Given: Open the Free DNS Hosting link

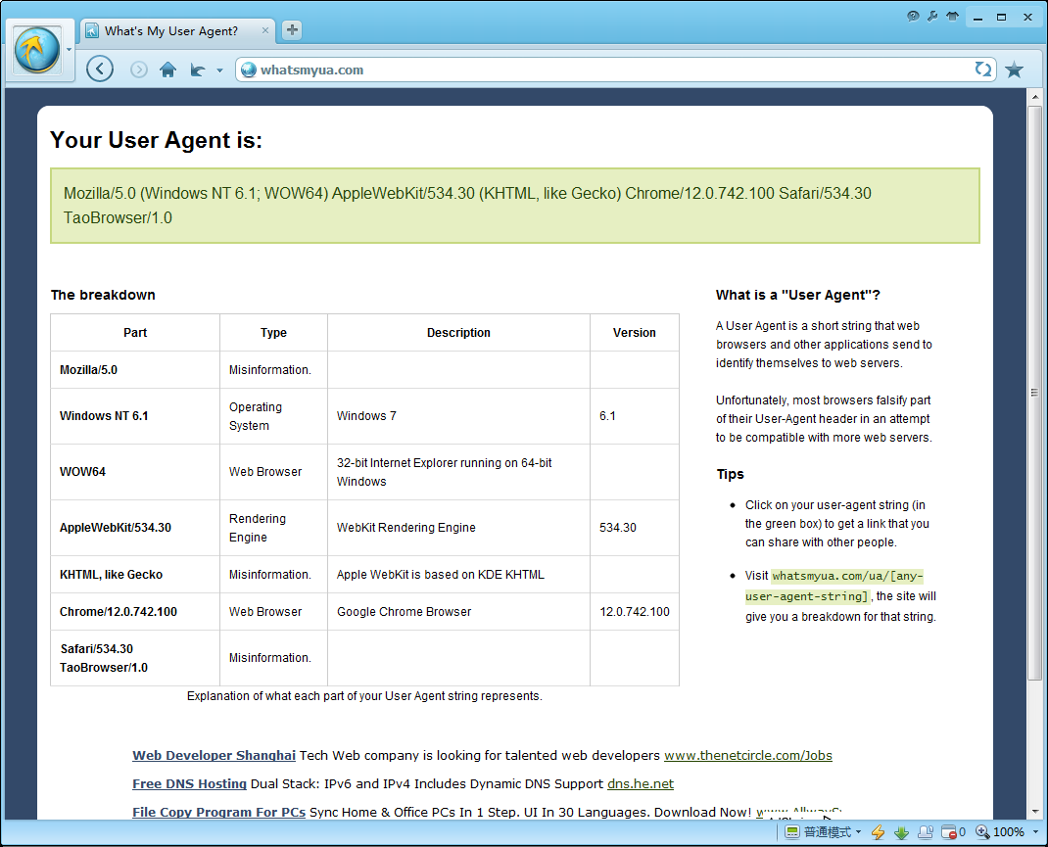Looking at the screenshot, I should point(189,783).
